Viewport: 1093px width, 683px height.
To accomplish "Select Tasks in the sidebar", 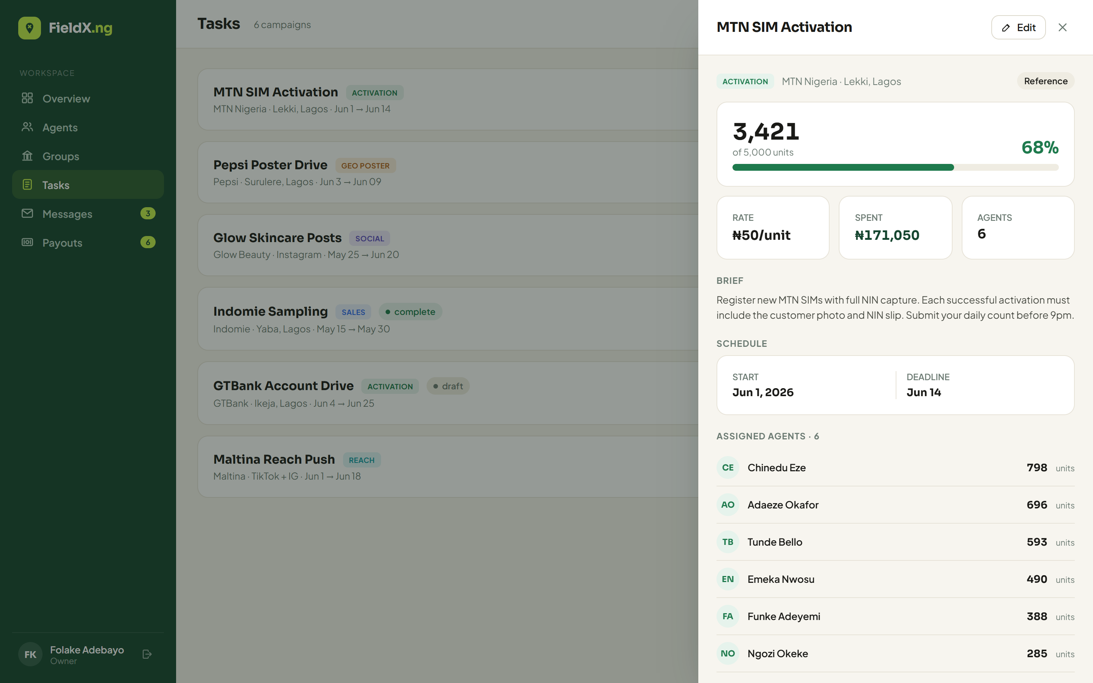I will [88, 185].
